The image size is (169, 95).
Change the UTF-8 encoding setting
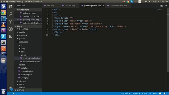point(144,93)
